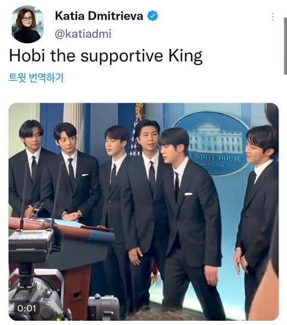Click the camera lens at the video's bottom edge
This screenshot has width=287, height=325.
(x=103, y=308)
